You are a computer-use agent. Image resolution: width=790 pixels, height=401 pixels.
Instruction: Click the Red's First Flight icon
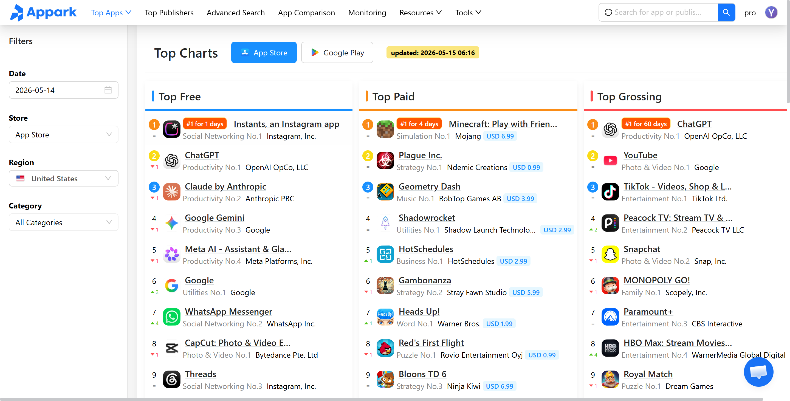pos(385,348)
